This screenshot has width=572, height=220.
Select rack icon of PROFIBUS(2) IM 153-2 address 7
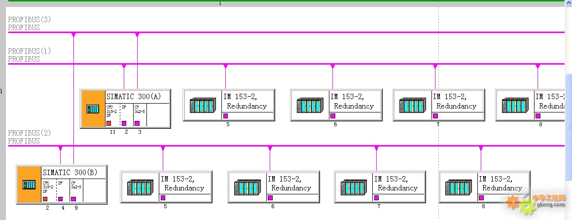tap(354, 187)
